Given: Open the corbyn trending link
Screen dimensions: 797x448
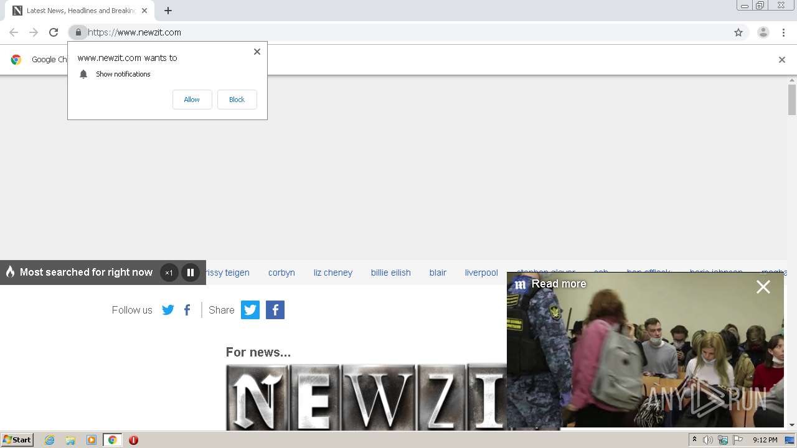Looking at the screenshot, I should [281, 273].
